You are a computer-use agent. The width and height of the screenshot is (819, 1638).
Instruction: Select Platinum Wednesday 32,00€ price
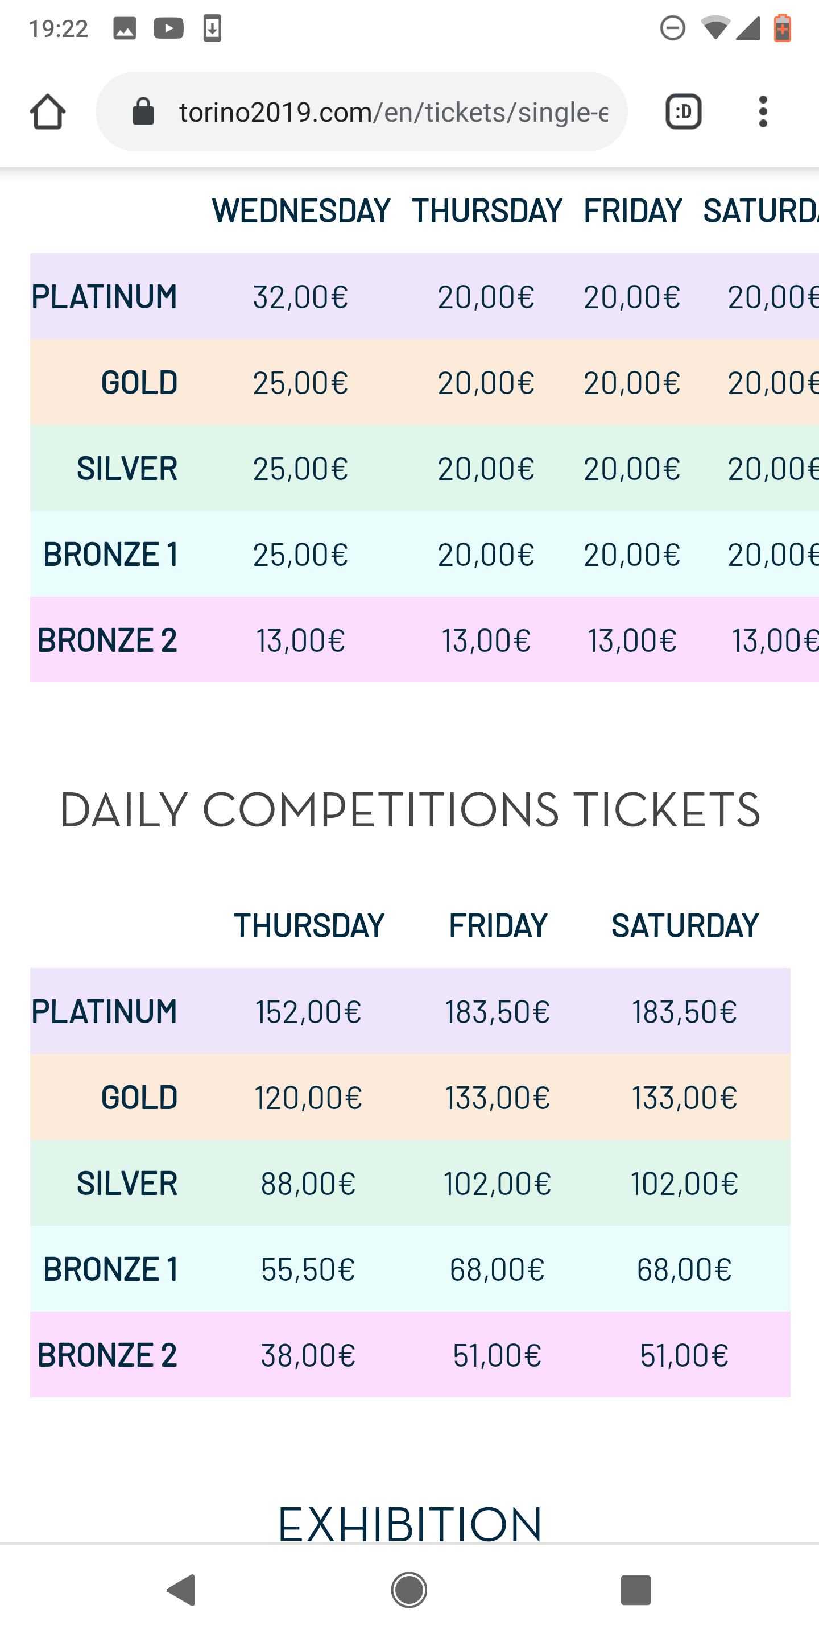point(301,297)
